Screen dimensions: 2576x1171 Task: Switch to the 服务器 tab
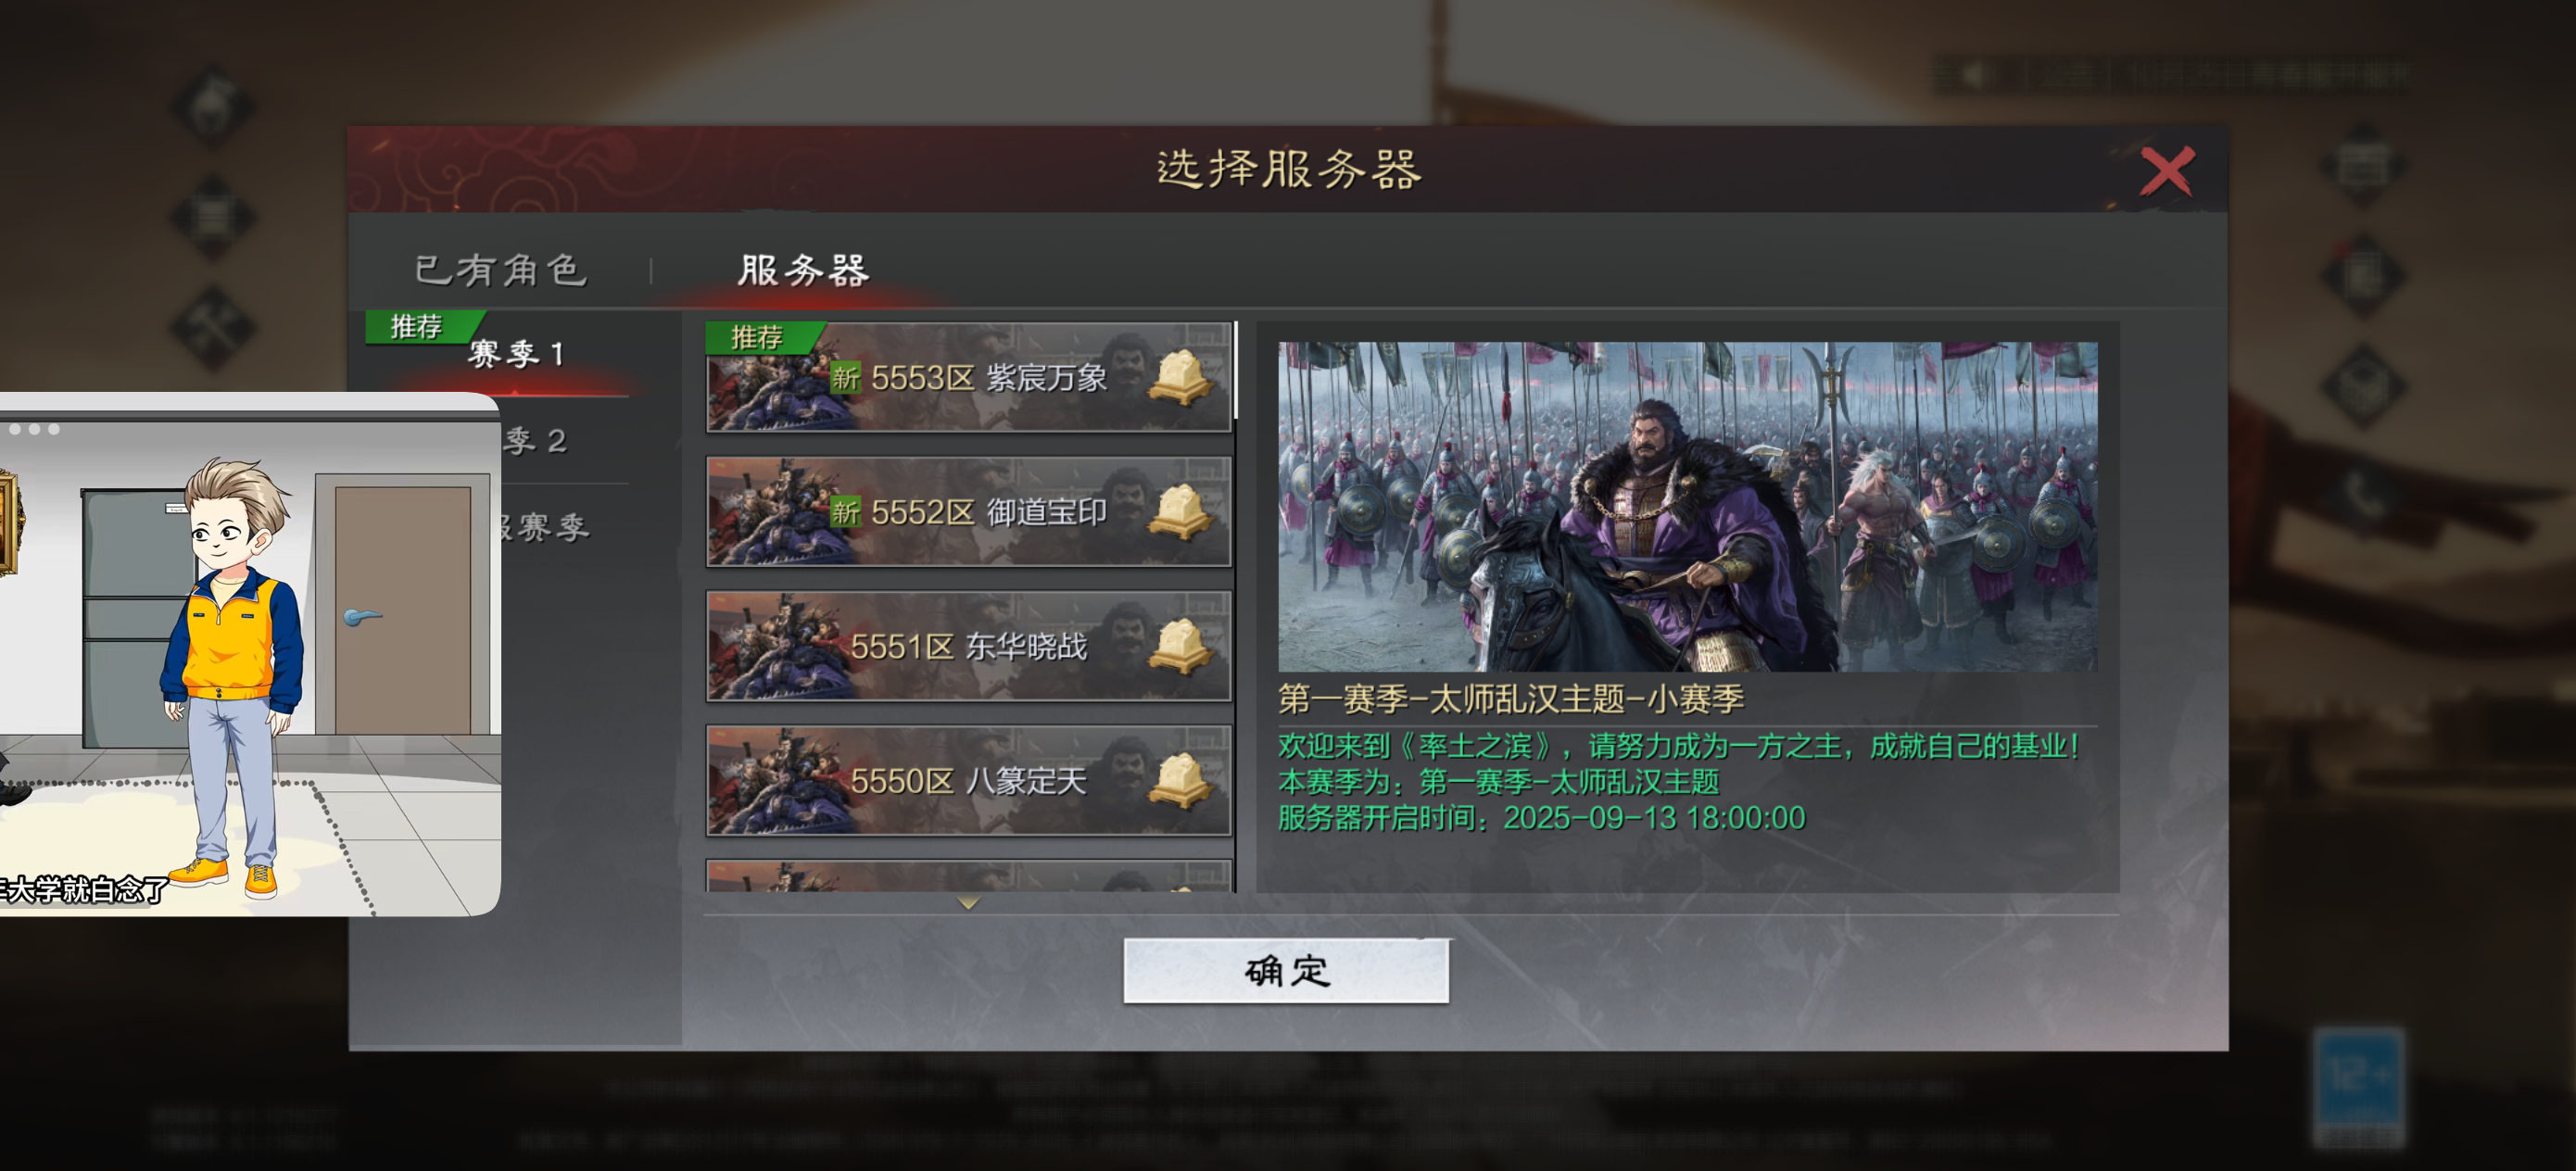(x=803, y=270)
